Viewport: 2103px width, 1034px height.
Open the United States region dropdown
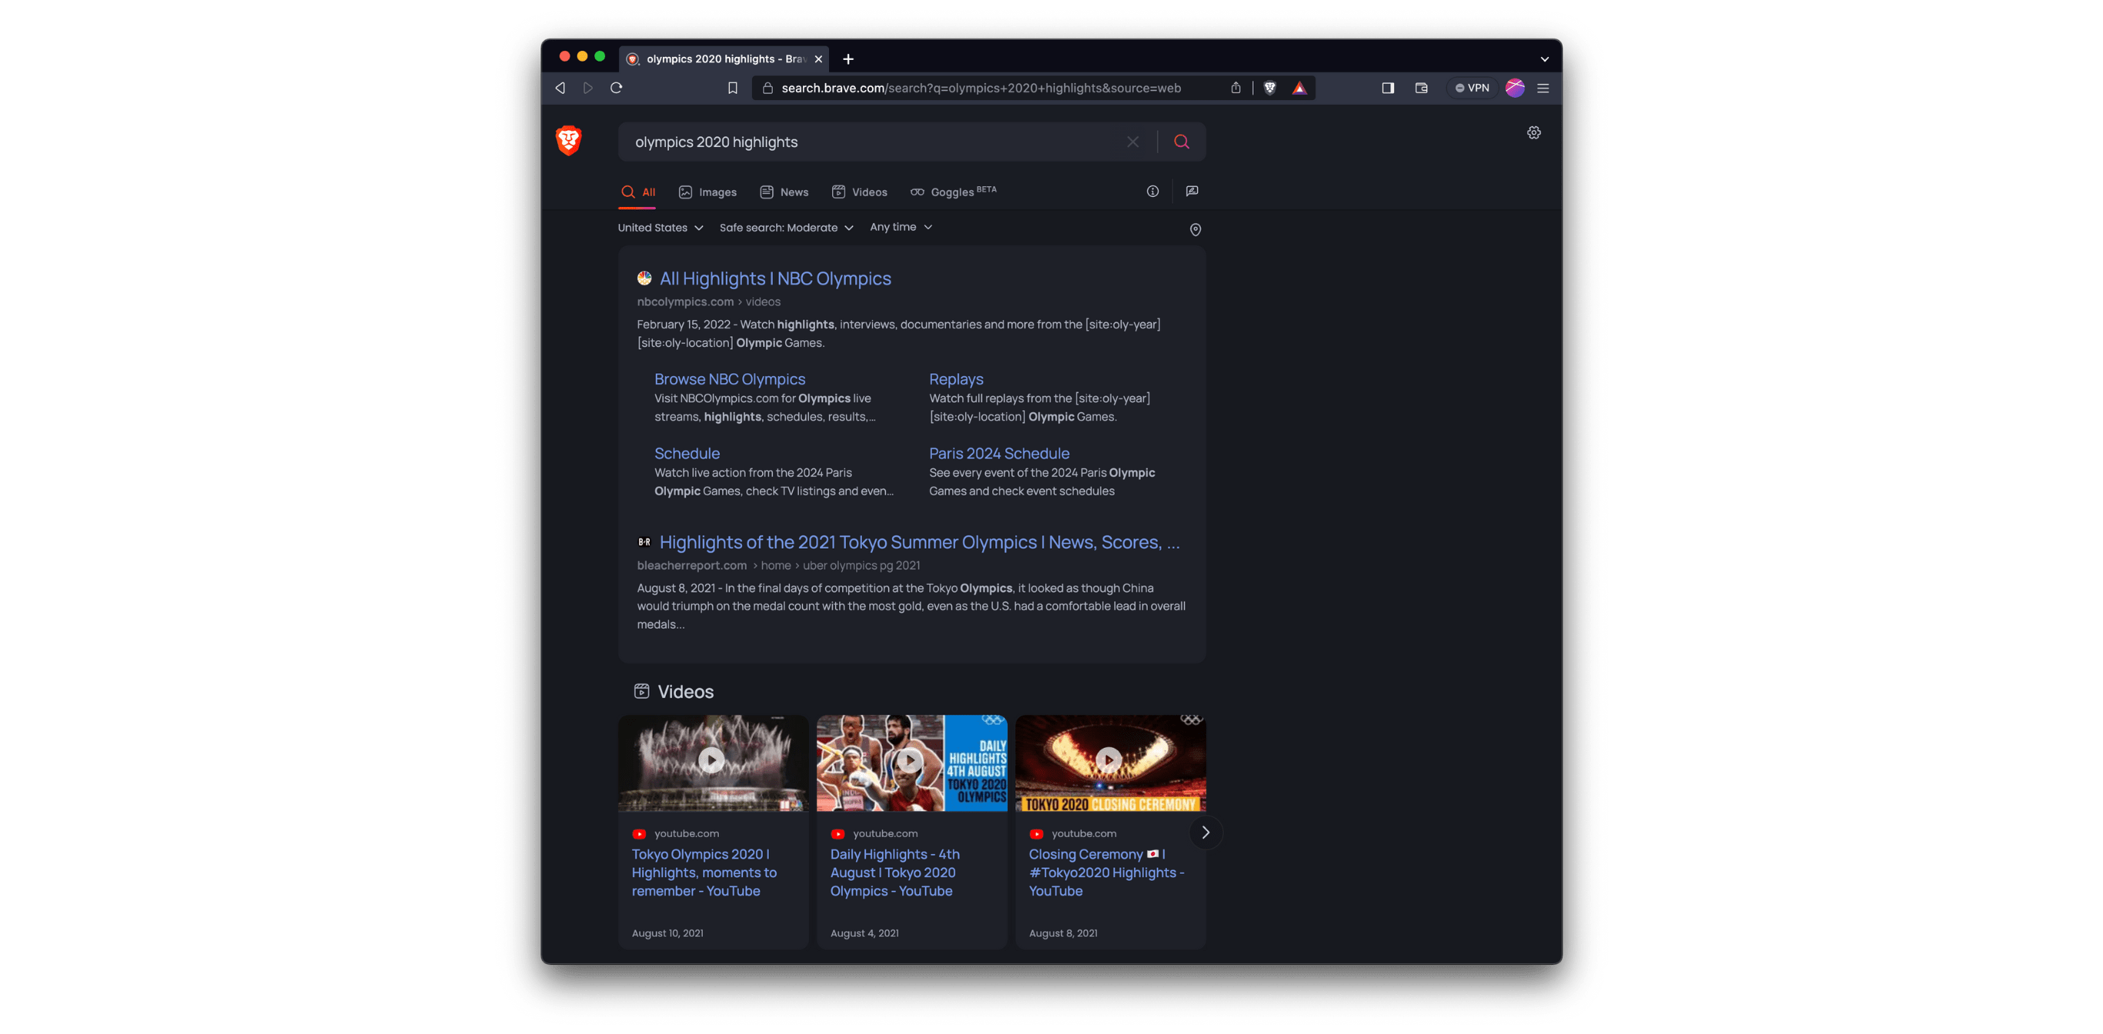[660, 228]
